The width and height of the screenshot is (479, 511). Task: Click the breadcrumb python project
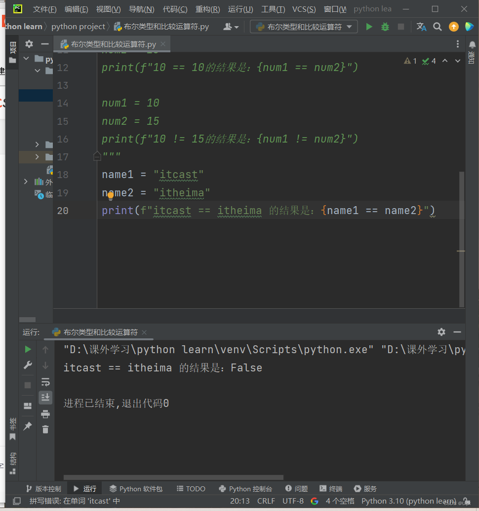point(79,27)
